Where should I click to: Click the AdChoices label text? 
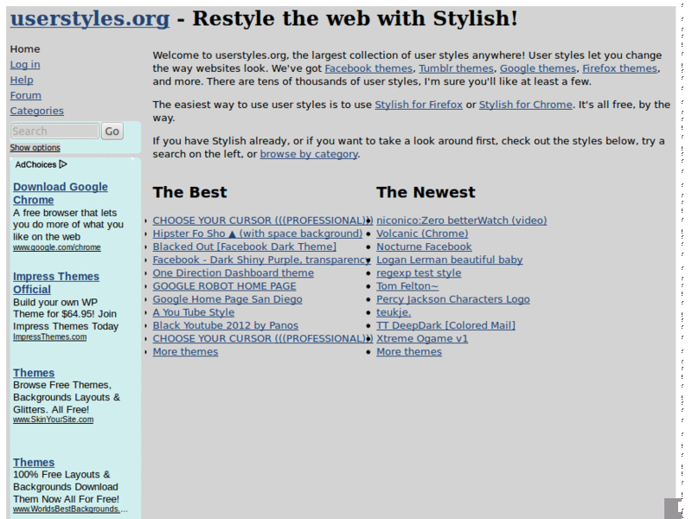[x=35, y=164]
